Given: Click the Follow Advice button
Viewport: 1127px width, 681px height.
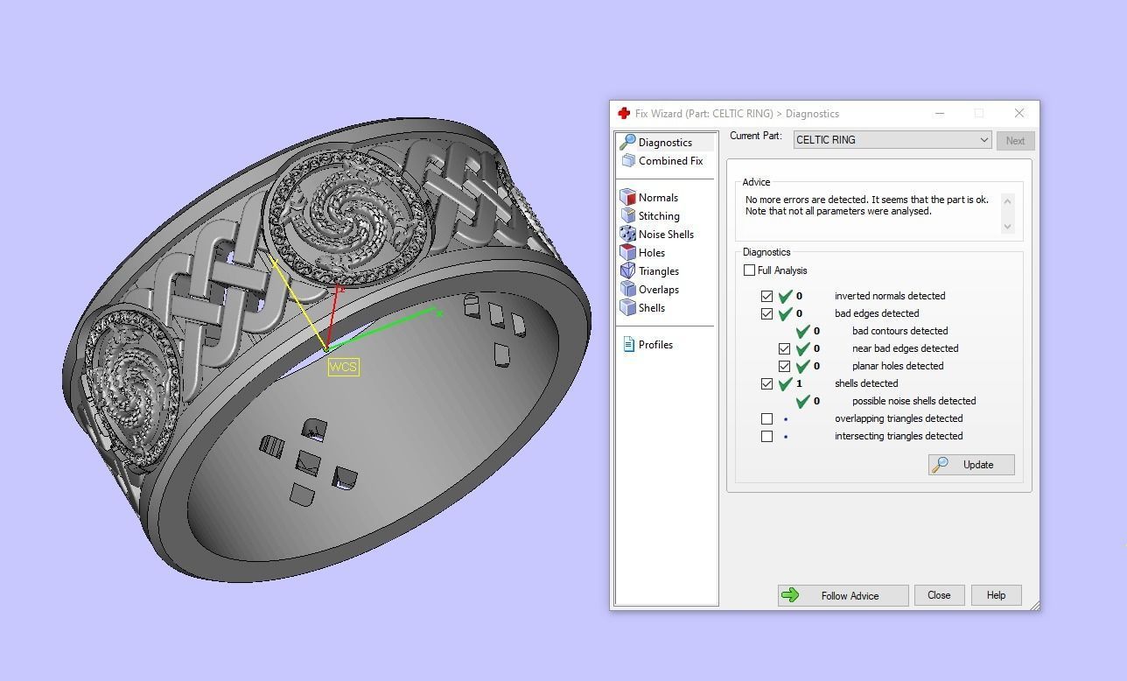Looking at the screenshot, I should 843,595.
